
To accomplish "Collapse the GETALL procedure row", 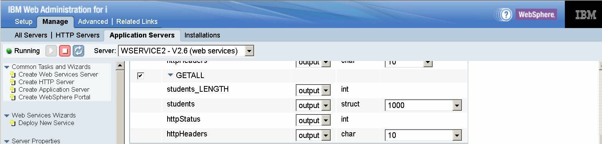I will pyautogui.click(x=170, y=75).
